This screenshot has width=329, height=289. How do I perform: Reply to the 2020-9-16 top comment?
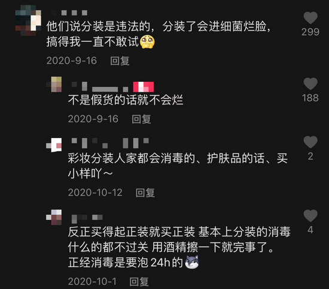tap(120, 61)
